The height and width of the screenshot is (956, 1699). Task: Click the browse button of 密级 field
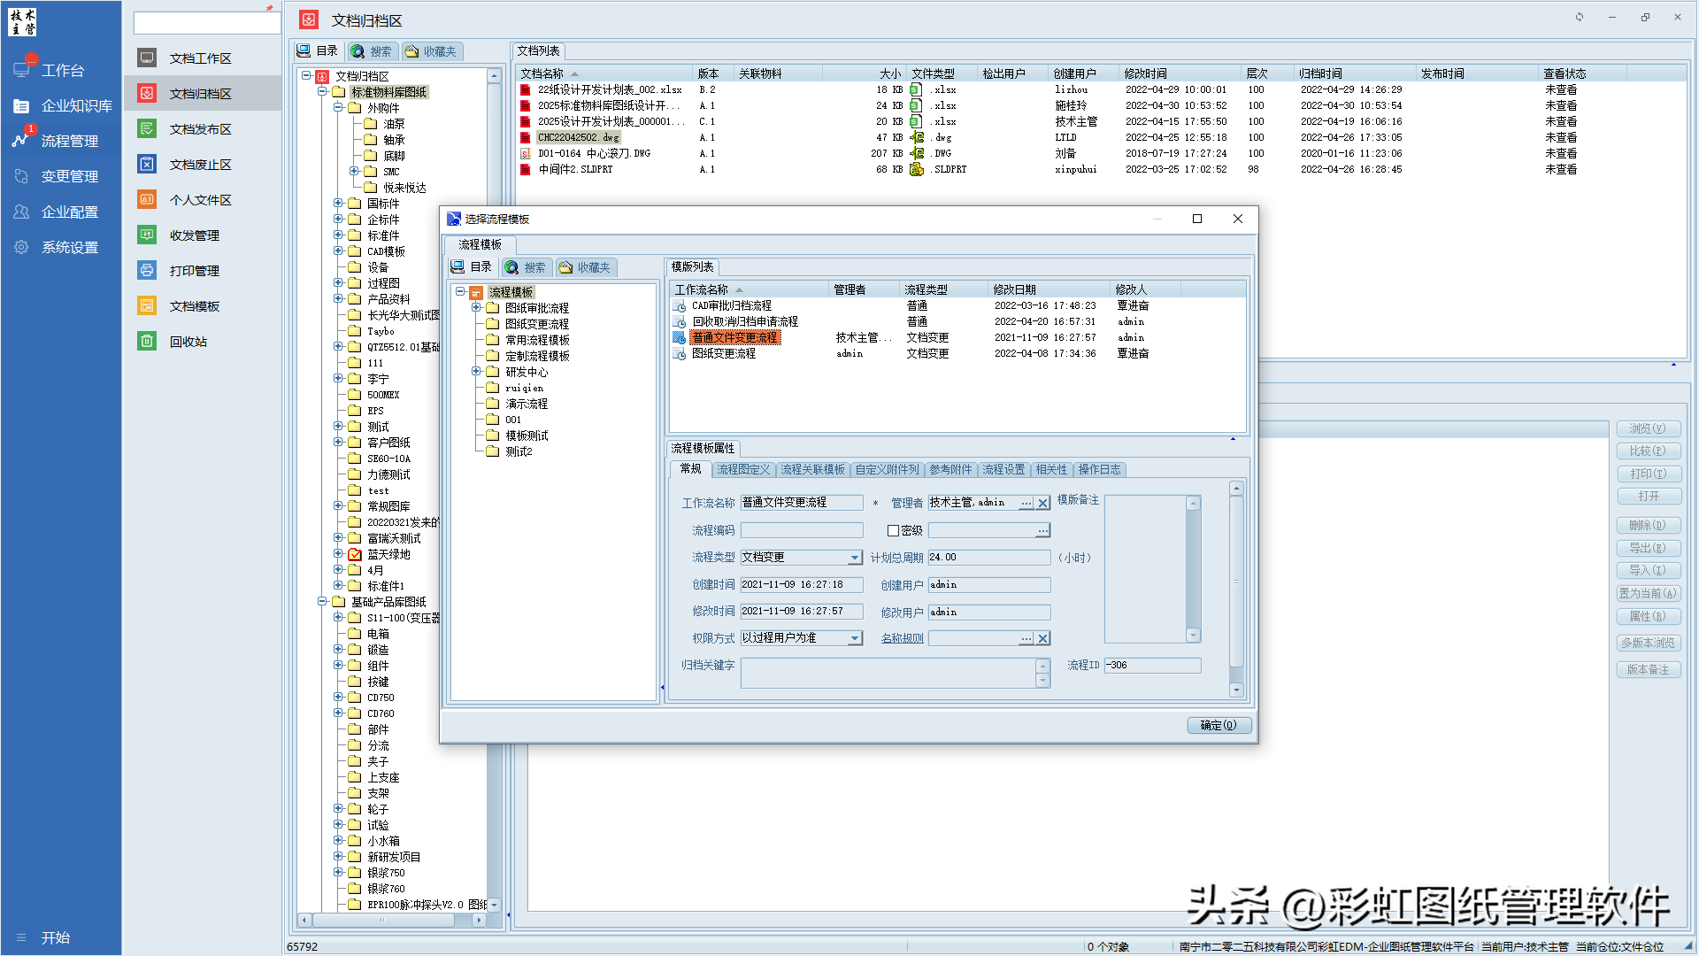(x=1043, y=530)
